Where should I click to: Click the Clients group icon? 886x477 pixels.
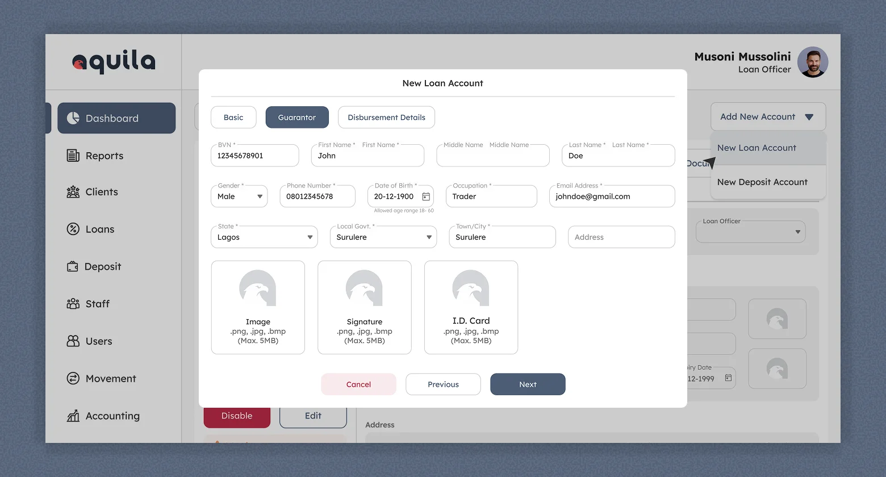tap(73, 192)
